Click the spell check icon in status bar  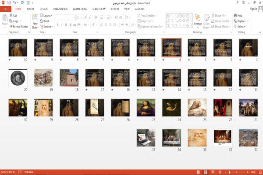click(20, 172)
